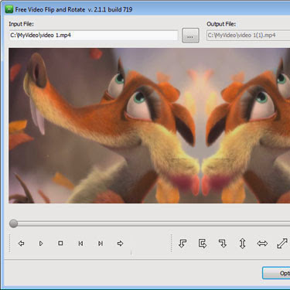This screenshot has height=290, width=290.
Task: Start video playback with Play button
Action: point(41,244)
